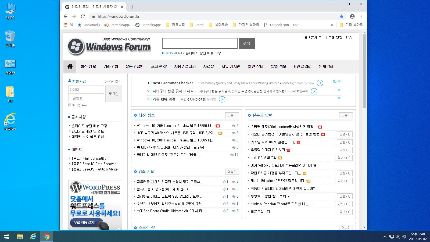The image size is (430, 242).
Task: Open the HW 갤러리 menu item
Action: click(x=303, y=66)
